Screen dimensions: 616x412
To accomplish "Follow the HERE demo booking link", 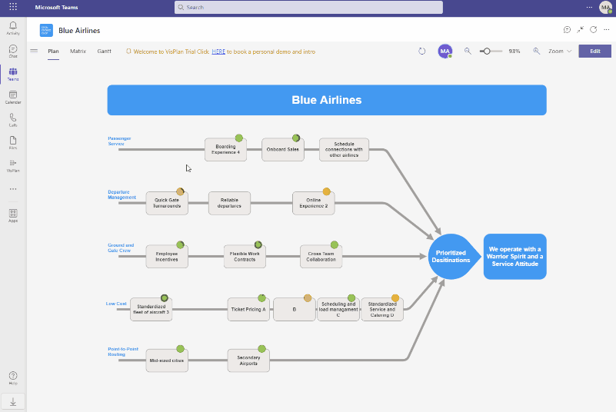I will pos(218,51).
